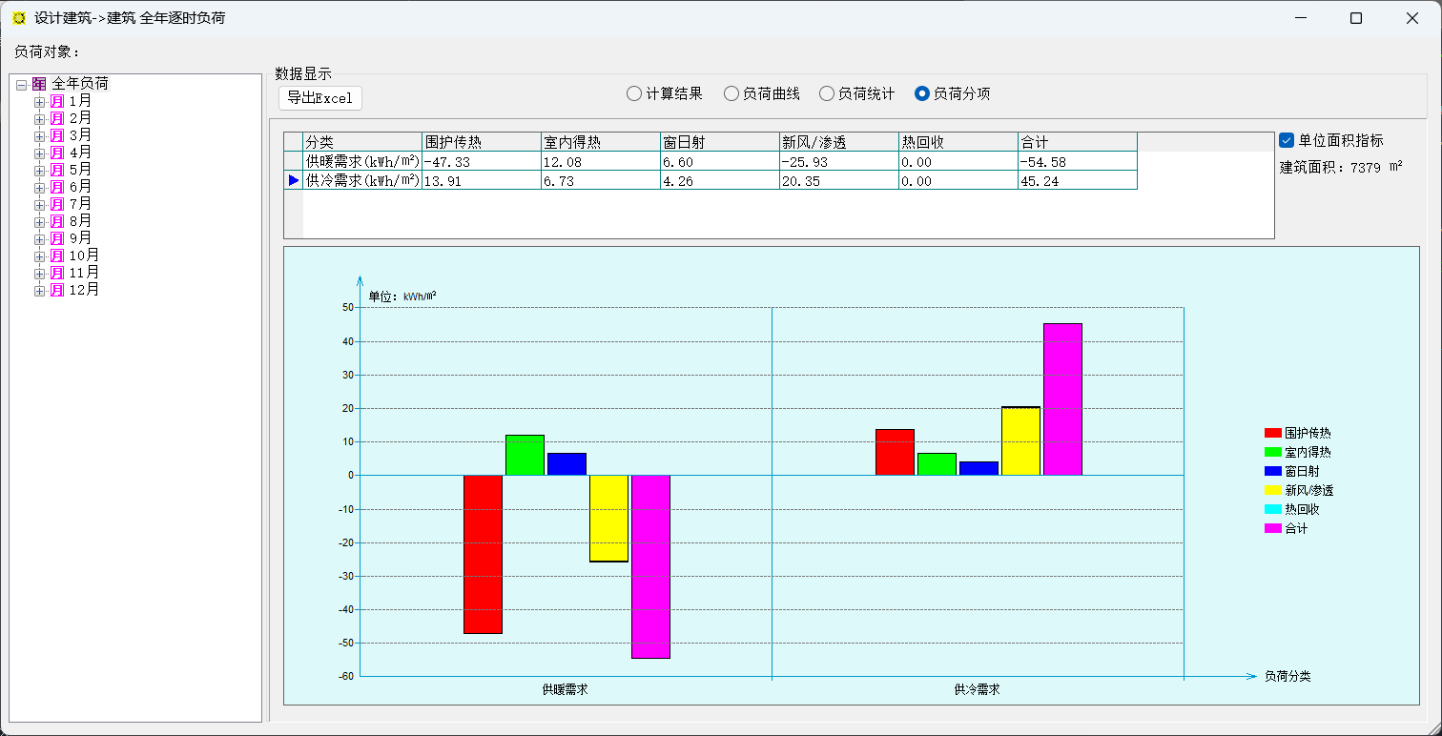This screenshot has height=736, width=1442.
Task: Click the app icon in title bar
Action: [19, 18]
